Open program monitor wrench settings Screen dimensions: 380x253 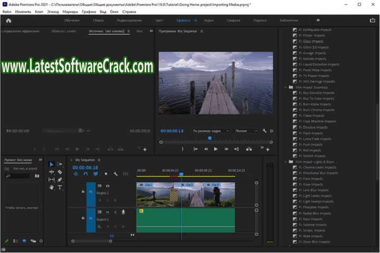pos(264,131)
